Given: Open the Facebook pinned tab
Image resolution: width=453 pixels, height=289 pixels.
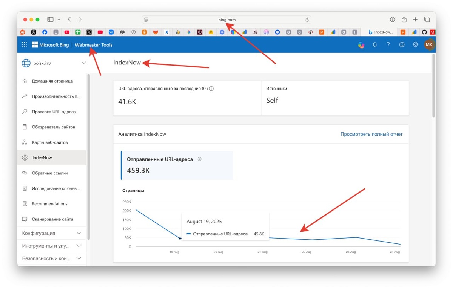Looking at the screenshot, I should coord(45,32).
